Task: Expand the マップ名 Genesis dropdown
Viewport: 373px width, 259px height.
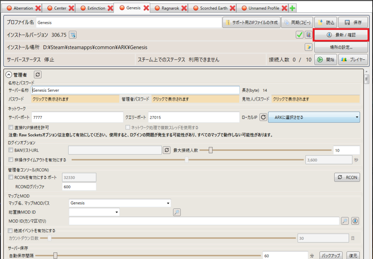Action: point(119,203)
